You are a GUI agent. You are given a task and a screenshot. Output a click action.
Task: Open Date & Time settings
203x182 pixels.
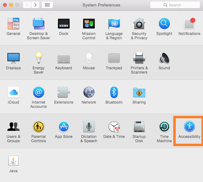coord(114,127)
